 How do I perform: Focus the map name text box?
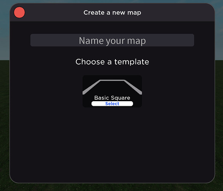[112, 40]
